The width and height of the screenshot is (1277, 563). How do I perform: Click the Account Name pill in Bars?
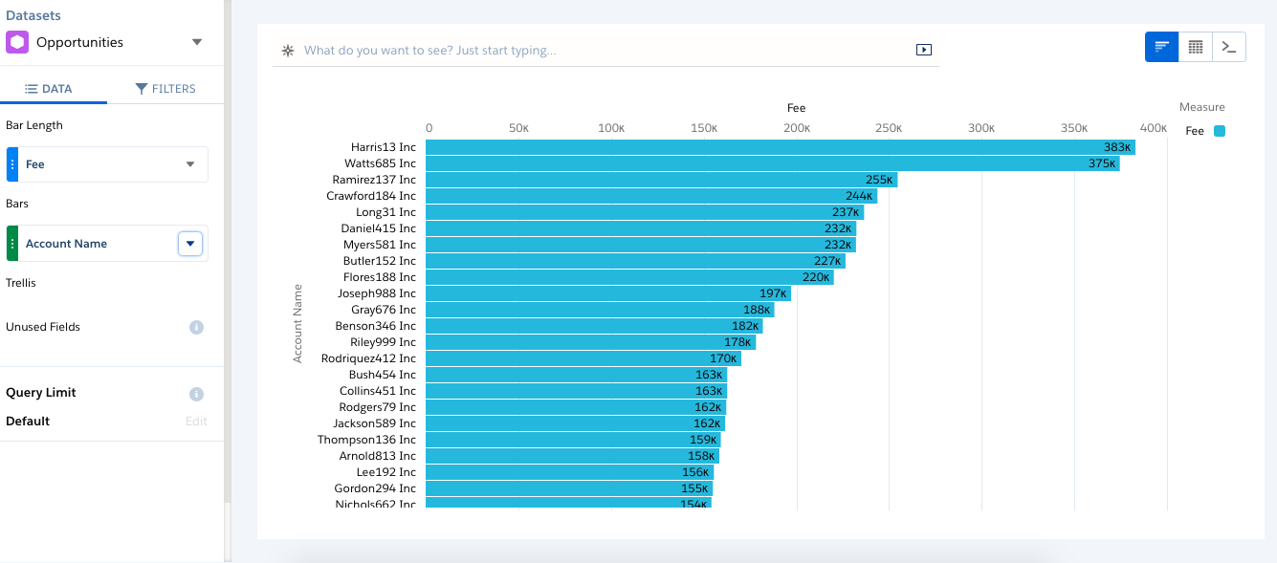click(x=107, y=244)
